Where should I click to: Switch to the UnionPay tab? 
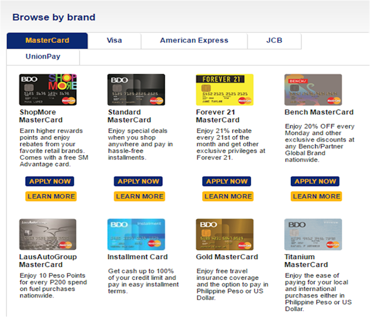pos(43,57)
